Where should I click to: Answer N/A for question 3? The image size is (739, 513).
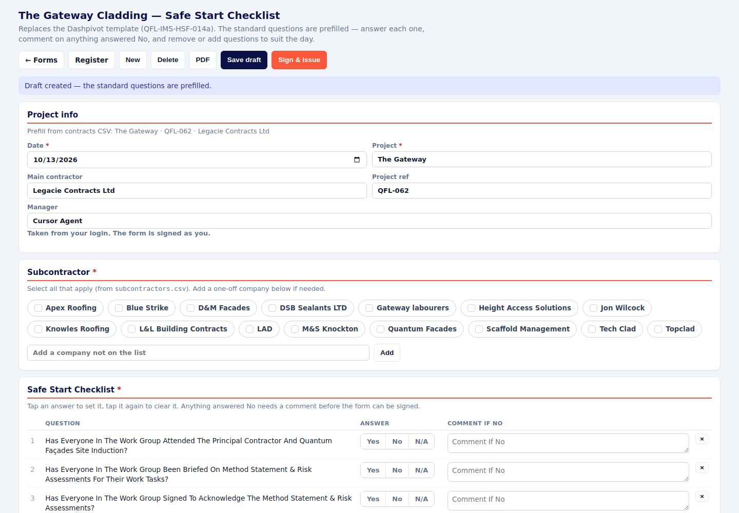point(421,499)
